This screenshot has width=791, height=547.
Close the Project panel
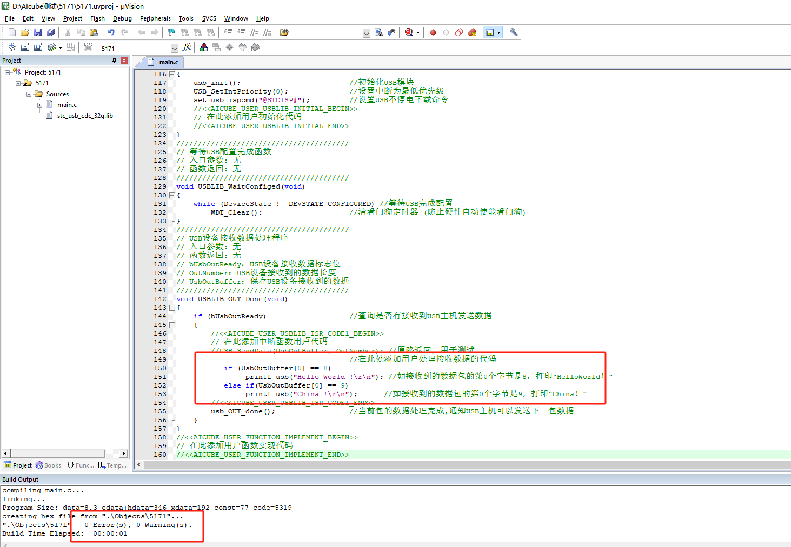click(x=124, y=61)
